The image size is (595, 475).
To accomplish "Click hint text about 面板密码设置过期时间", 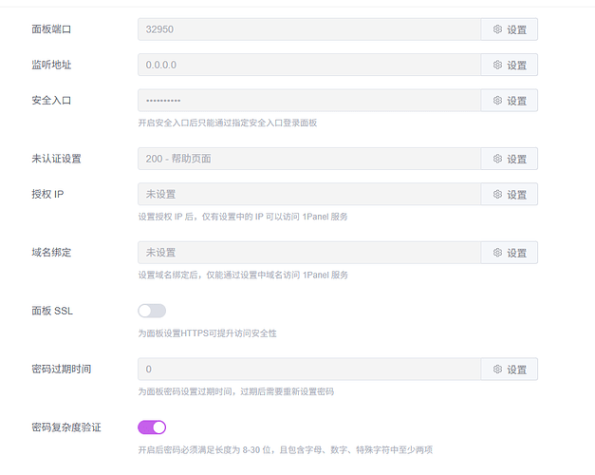I will point(235,391).
